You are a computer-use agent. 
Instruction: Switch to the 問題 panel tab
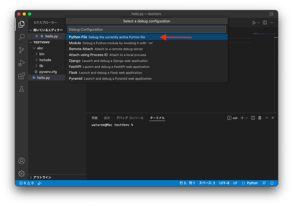(x=95, y=118)
